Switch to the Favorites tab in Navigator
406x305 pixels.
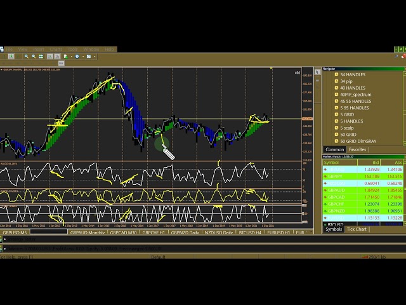click(x=358, y=149)
